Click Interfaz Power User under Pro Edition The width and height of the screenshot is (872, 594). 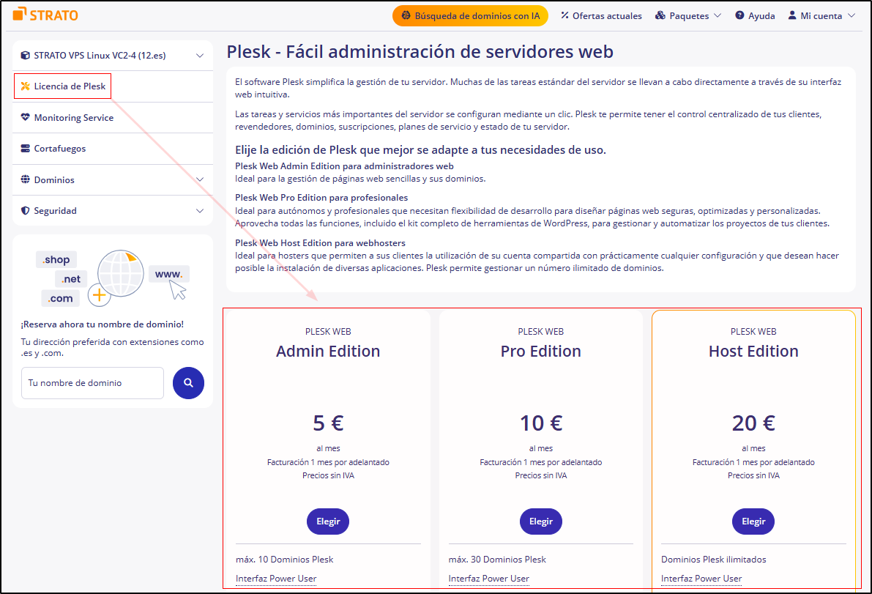(x=489, y=579)
